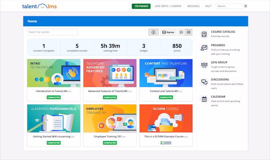Click COMPLETED badge under Introduction to TalentLMS
Screen dimensions: 270x160
tap(54, 97)
